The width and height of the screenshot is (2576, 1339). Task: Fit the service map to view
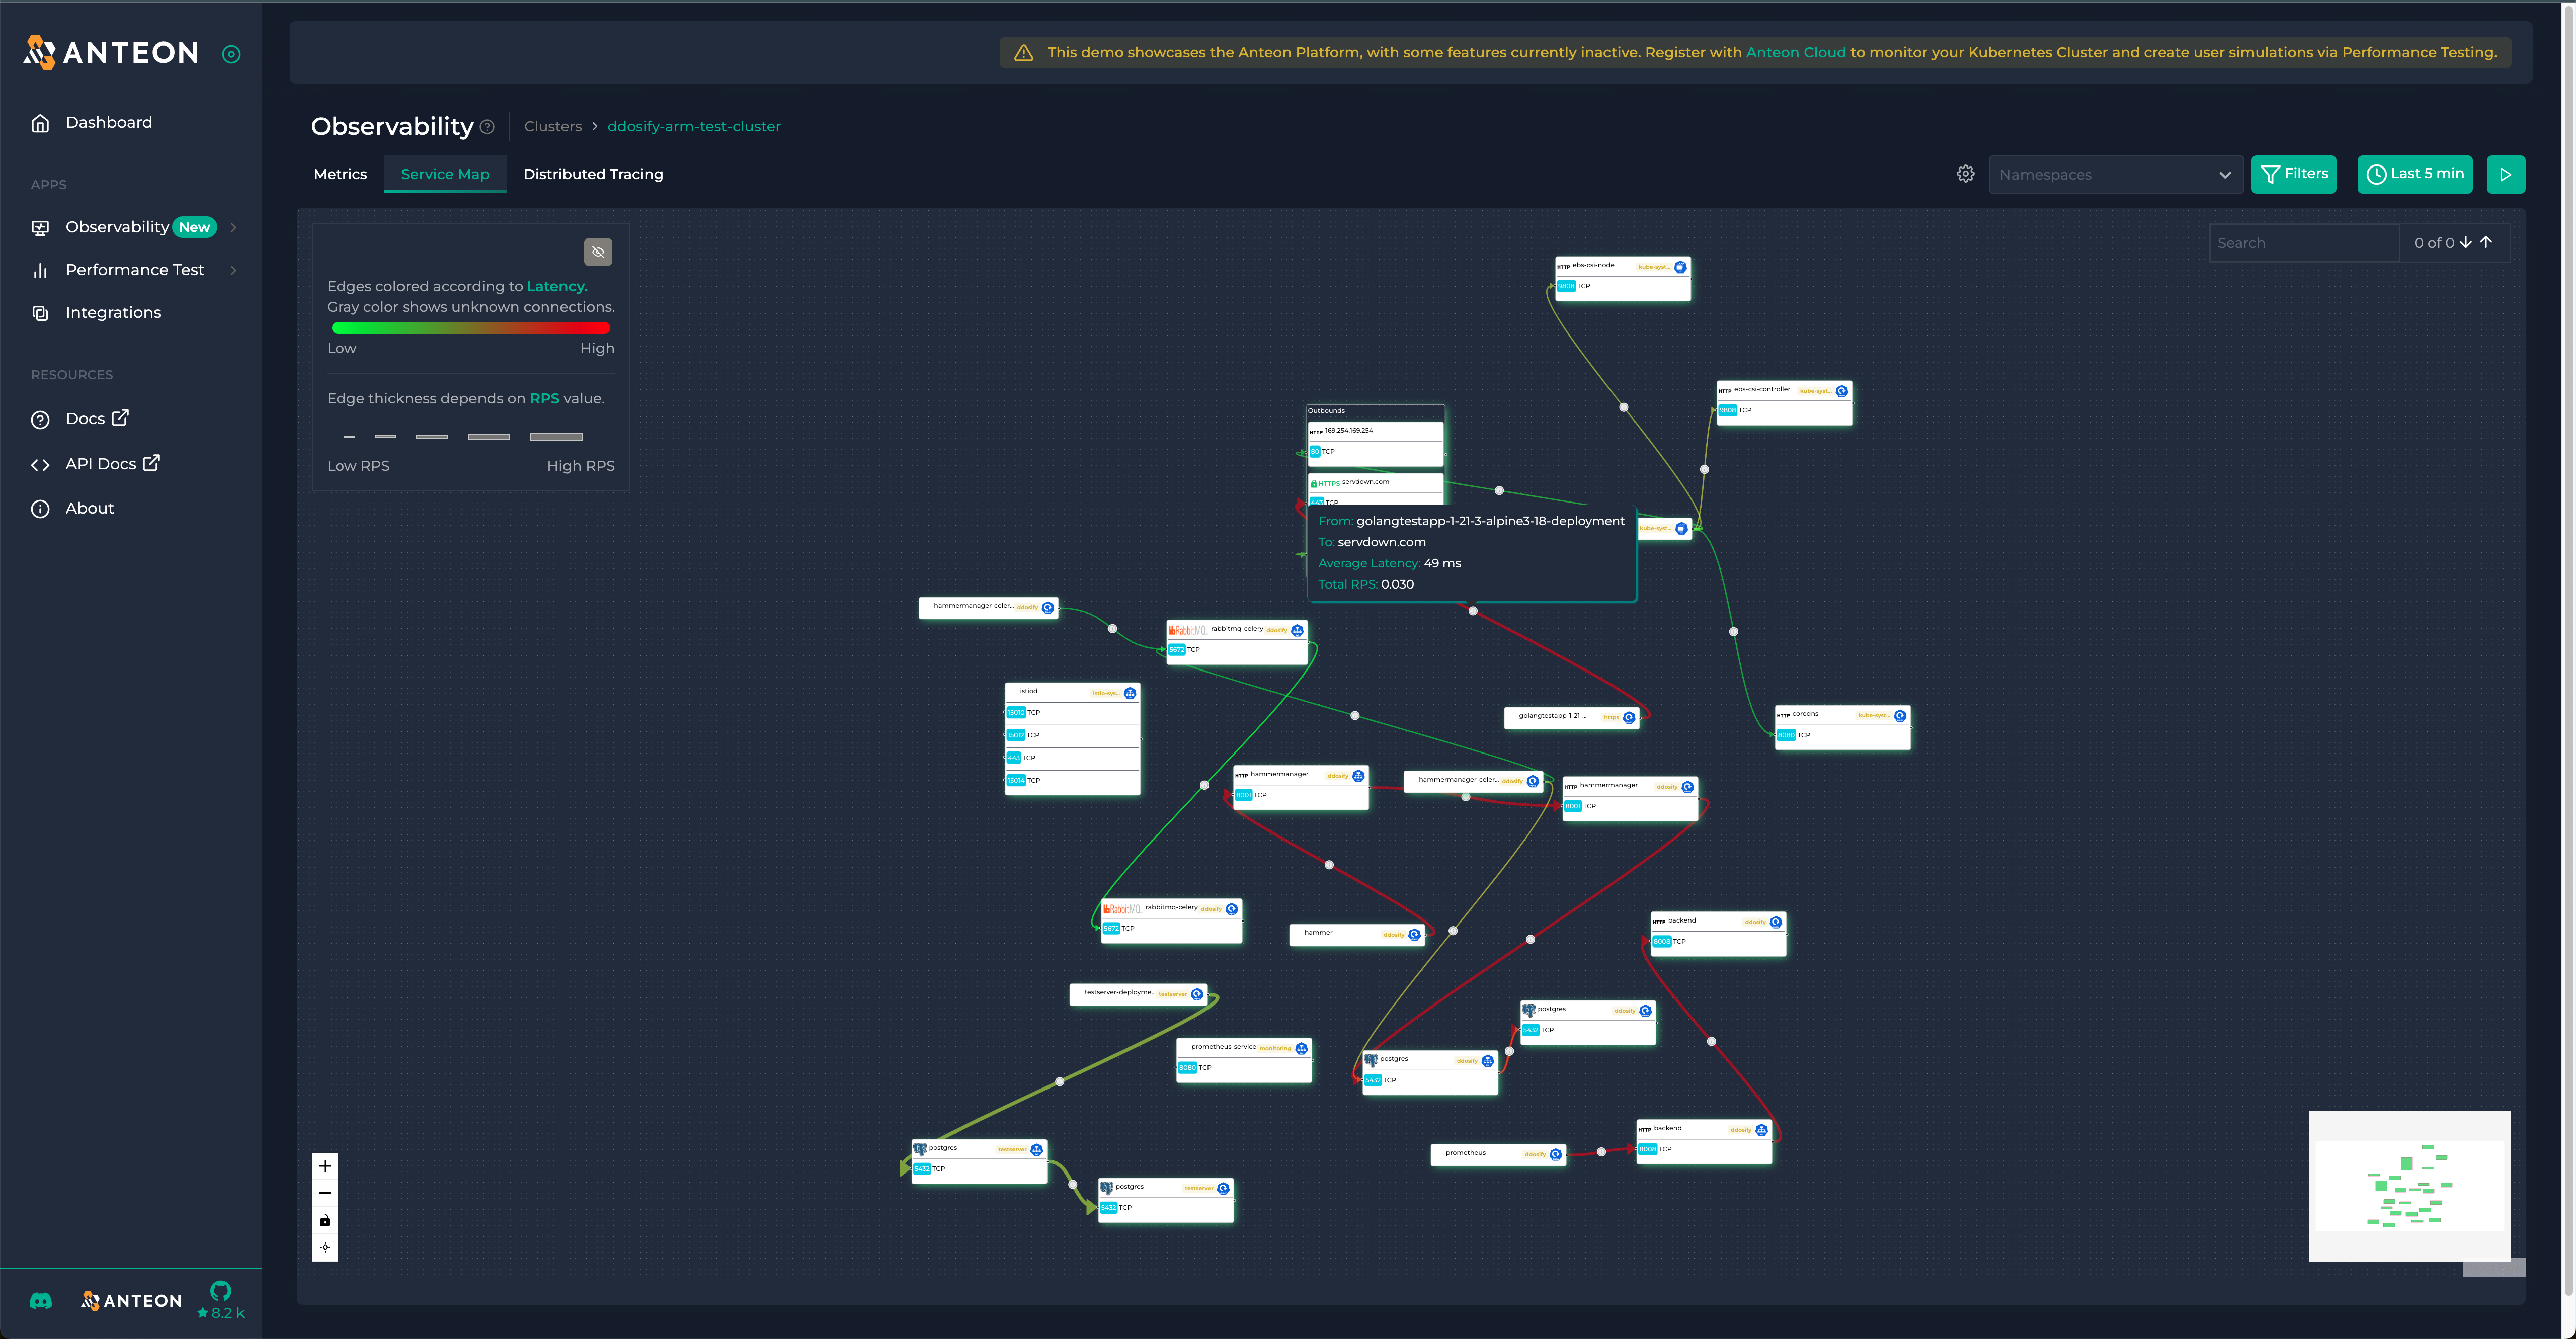(x=325, y=1247)
